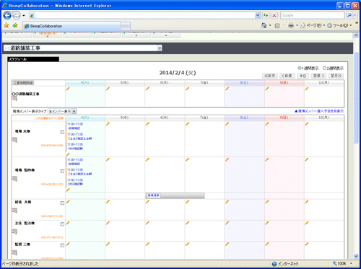
Task: Open the detail icon under member 主任 監次郎
Action: pos(14,231)
